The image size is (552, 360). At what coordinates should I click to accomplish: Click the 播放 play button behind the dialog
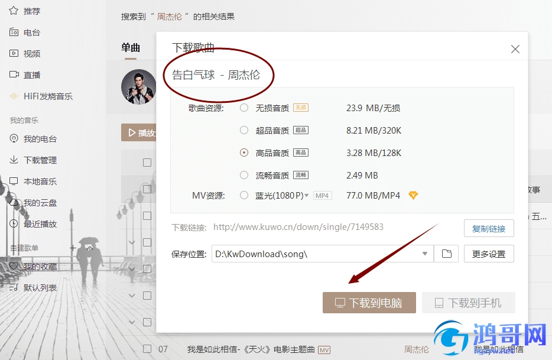coord(139,132)
